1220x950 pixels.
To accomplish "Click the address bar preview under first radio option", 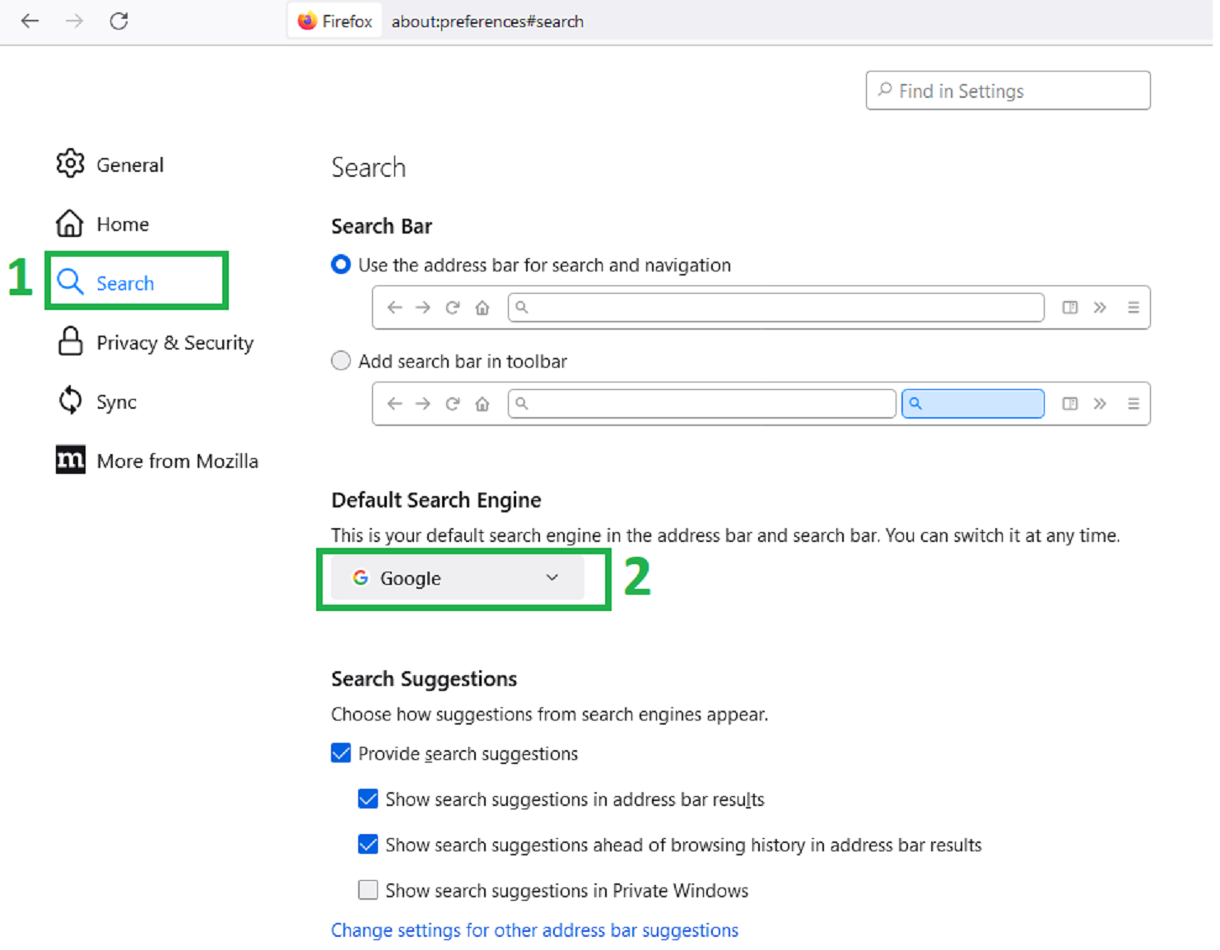I will [775, 307].
